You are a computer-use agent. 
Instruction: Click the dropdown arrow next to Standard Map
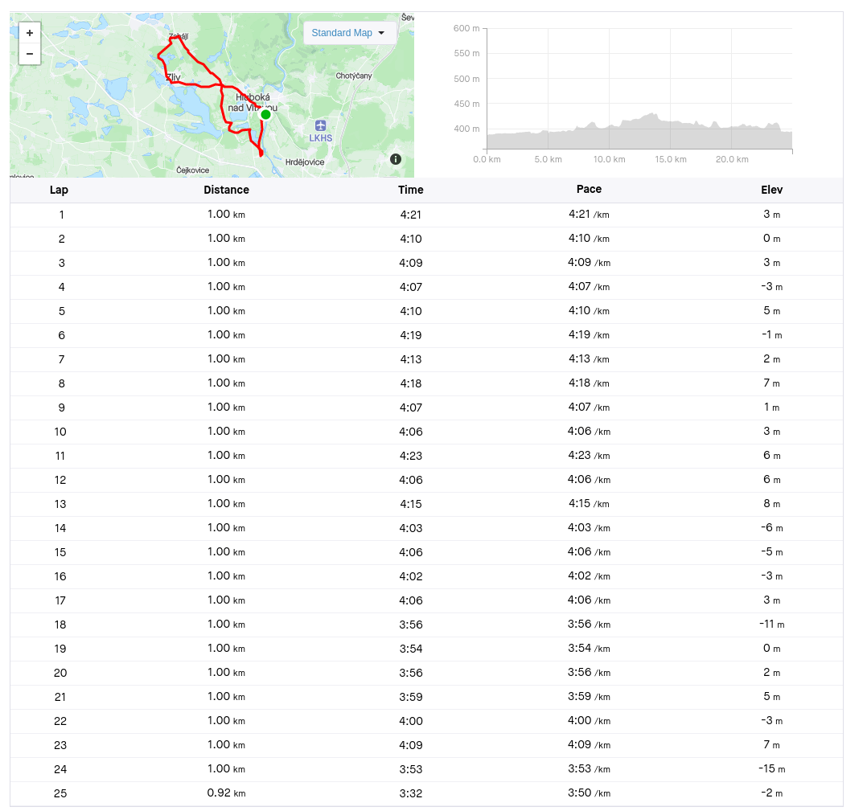pyautogui.click(x=381, y=33)
